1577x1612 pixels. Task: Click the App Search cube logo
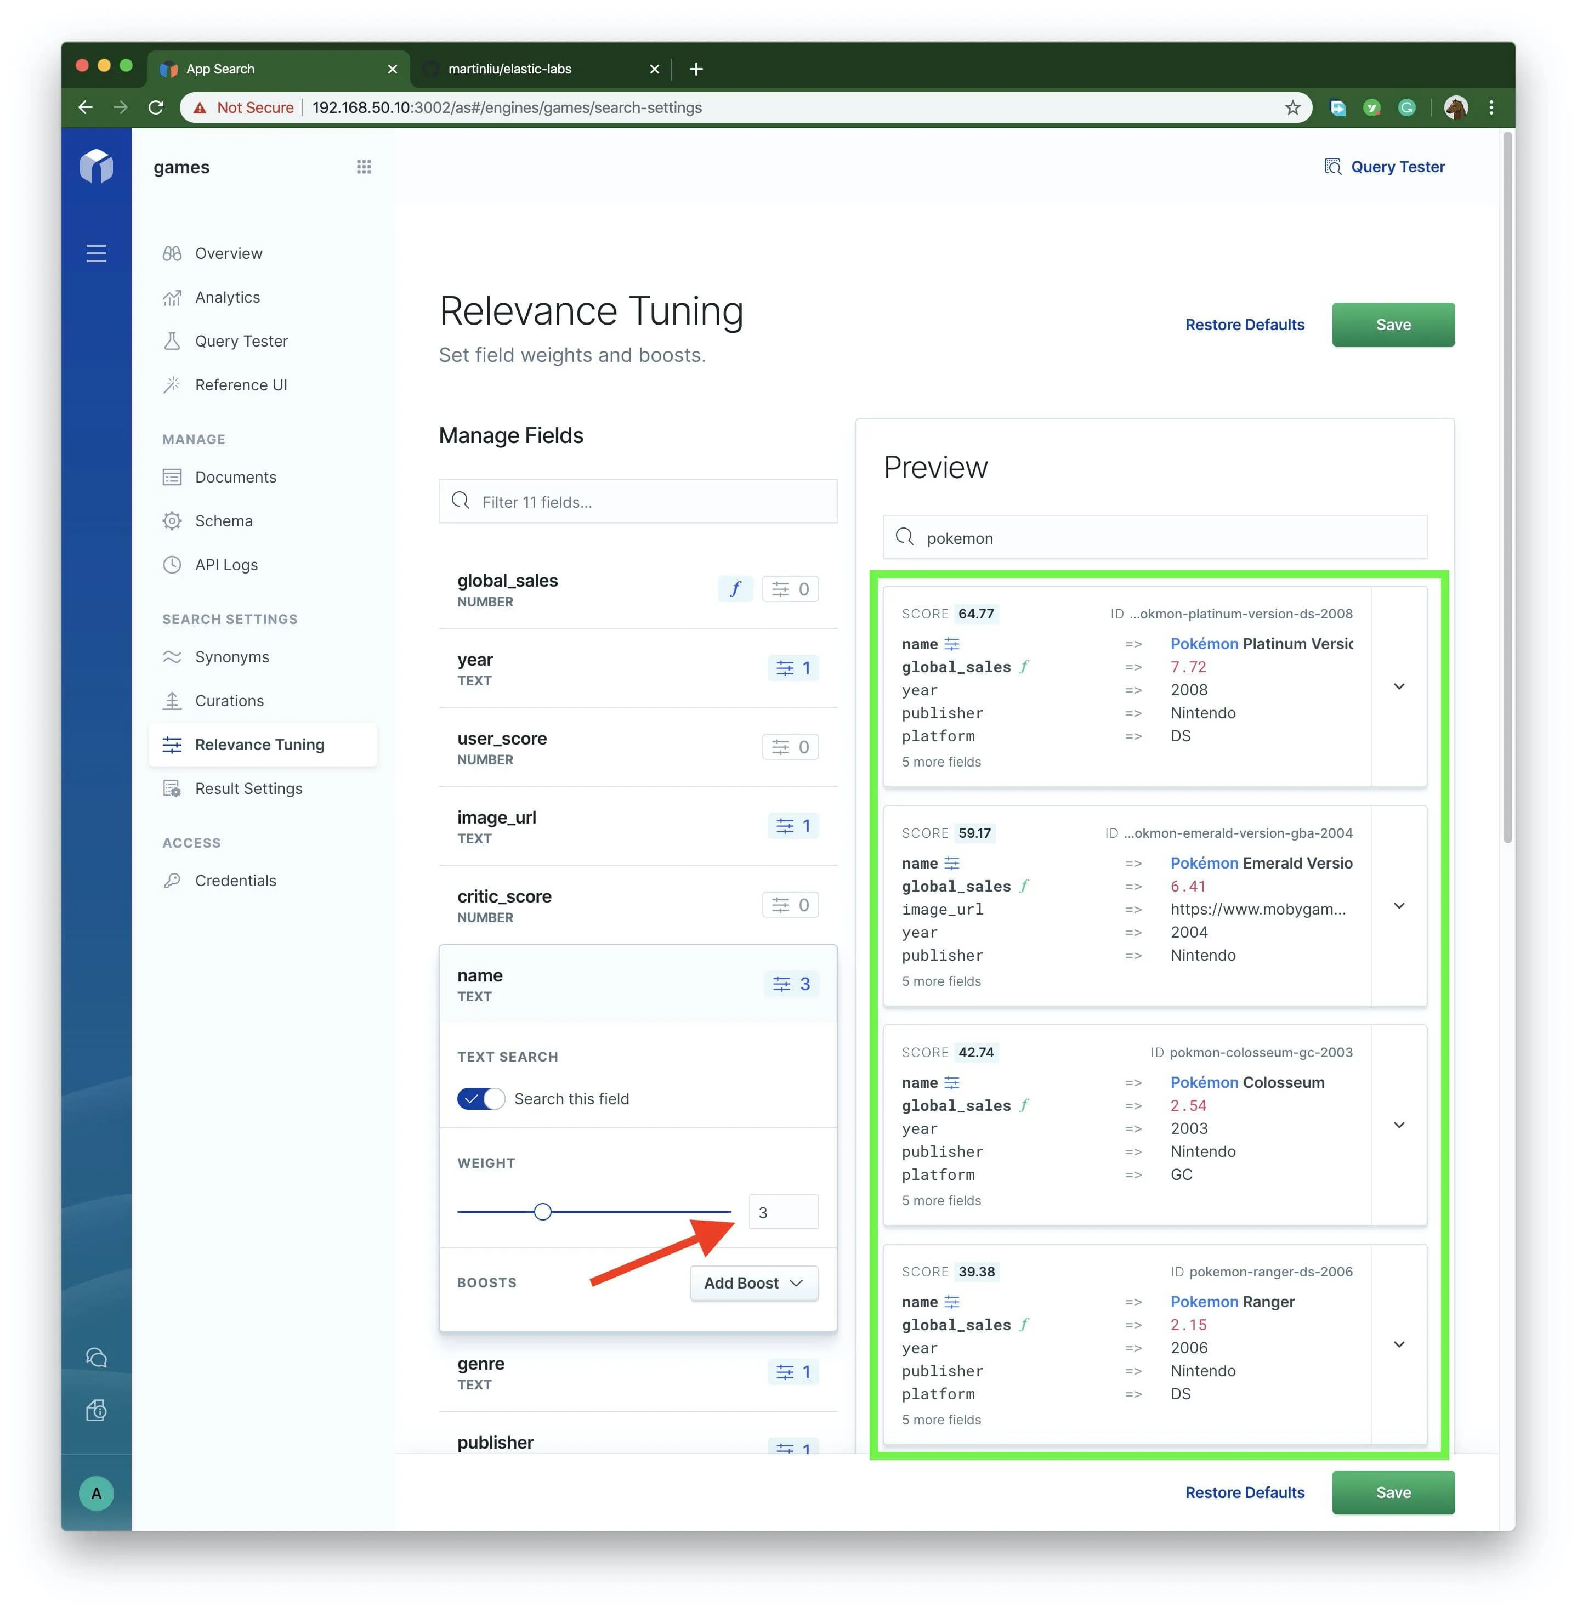[x=96, y=166]
